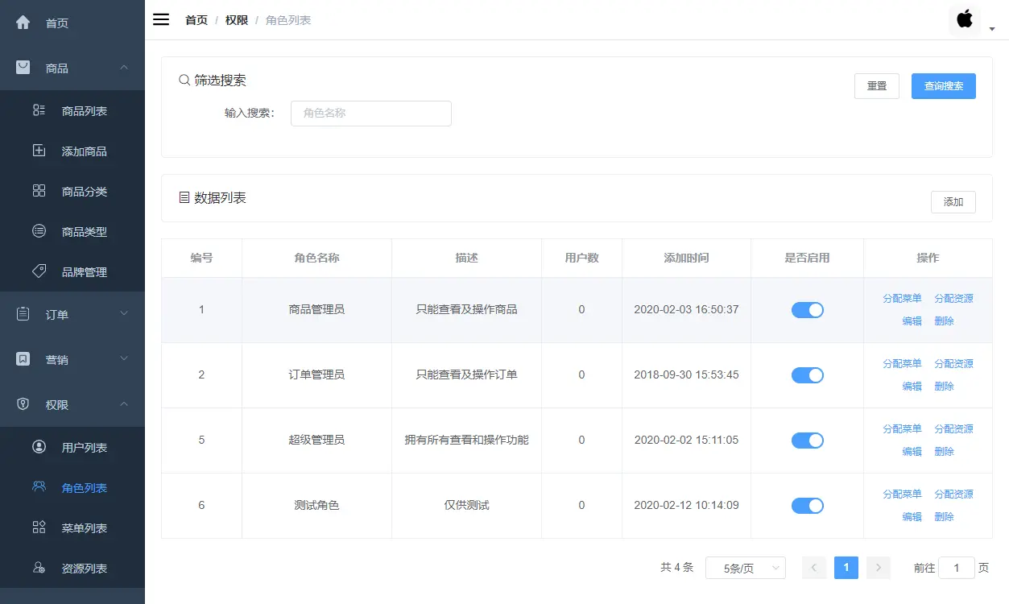
Task: Click the circled-lines icon beside 商品类型
Action: [39, 231]
